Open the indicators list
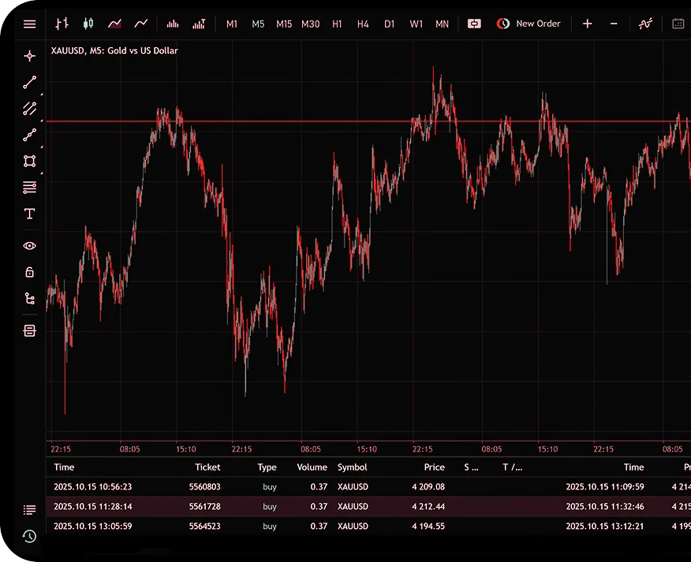Screen dimensions: 691x562 point(645,23)
